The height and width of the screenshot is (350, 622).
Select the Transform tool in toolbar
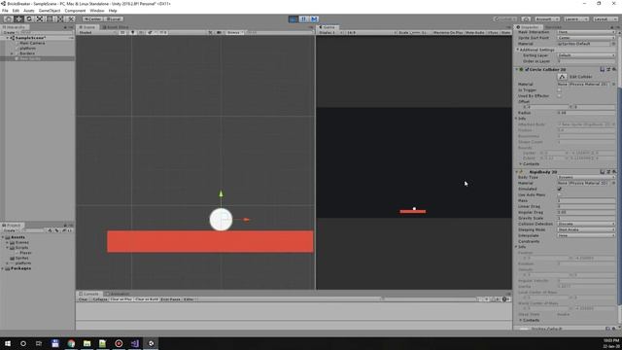click(60, 18)
